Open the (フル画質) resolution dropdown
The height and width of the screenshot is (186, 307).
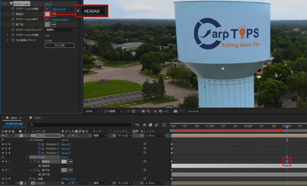(113, 111)
